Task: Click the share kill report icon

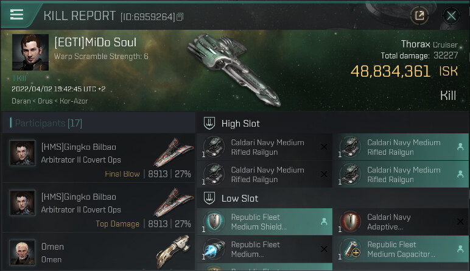Action: coord(419,16)
